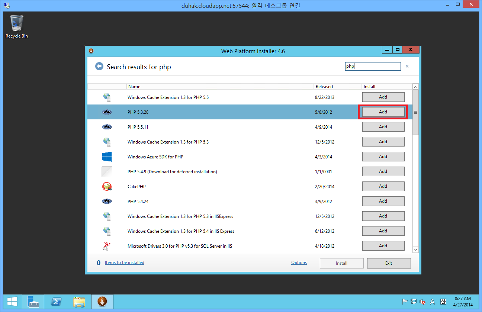482x312 pixels.
Task: Click the network tray icon
Action: tap(414, 302)
